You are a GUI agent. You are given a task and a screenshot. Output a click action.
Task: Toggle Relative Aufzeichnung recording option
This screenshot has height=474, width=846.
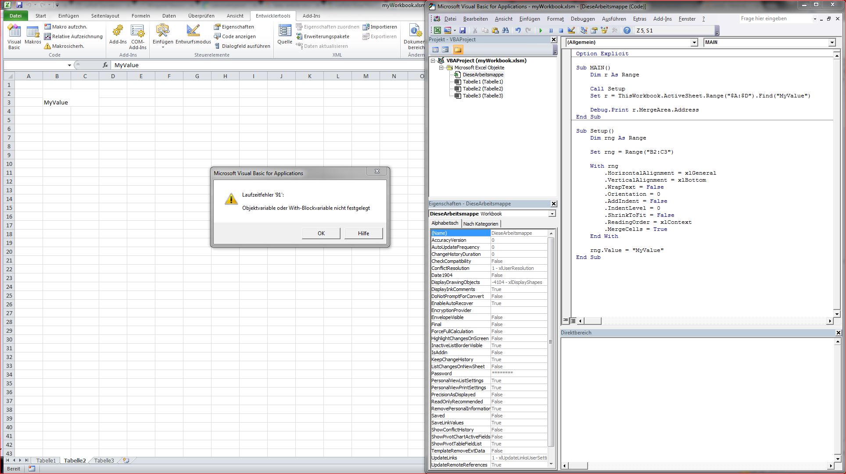tap(73, 36)
